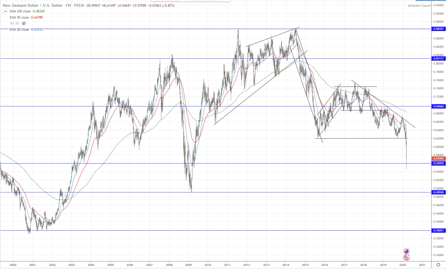
Task: Select the EMA 50 close indicator label
Action: (19, 17)
